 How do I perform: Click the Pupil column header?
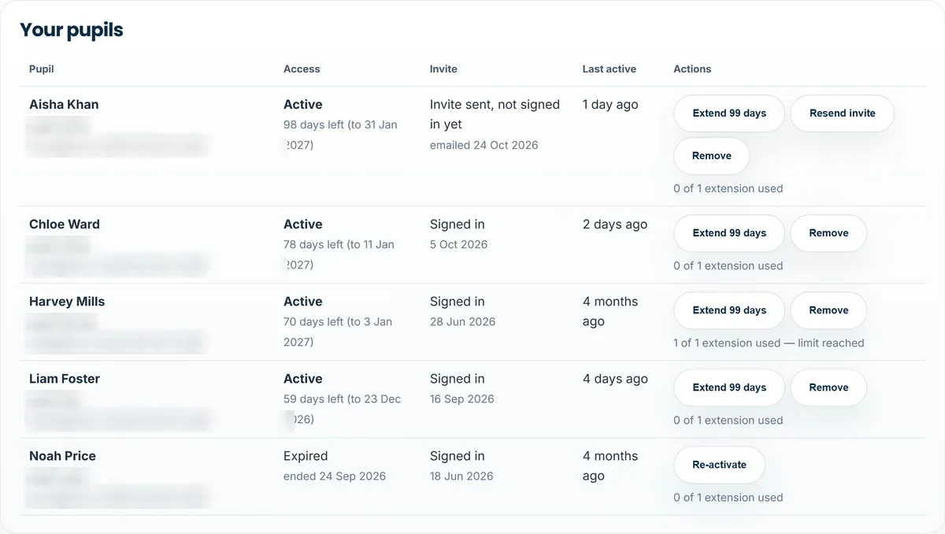[x=42, y=69]
